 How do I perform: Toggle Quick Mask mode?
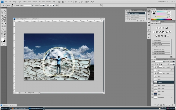point(4,45)
